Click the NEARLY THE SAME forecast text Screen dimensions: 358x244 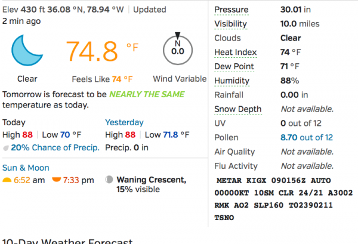(147, 95)
